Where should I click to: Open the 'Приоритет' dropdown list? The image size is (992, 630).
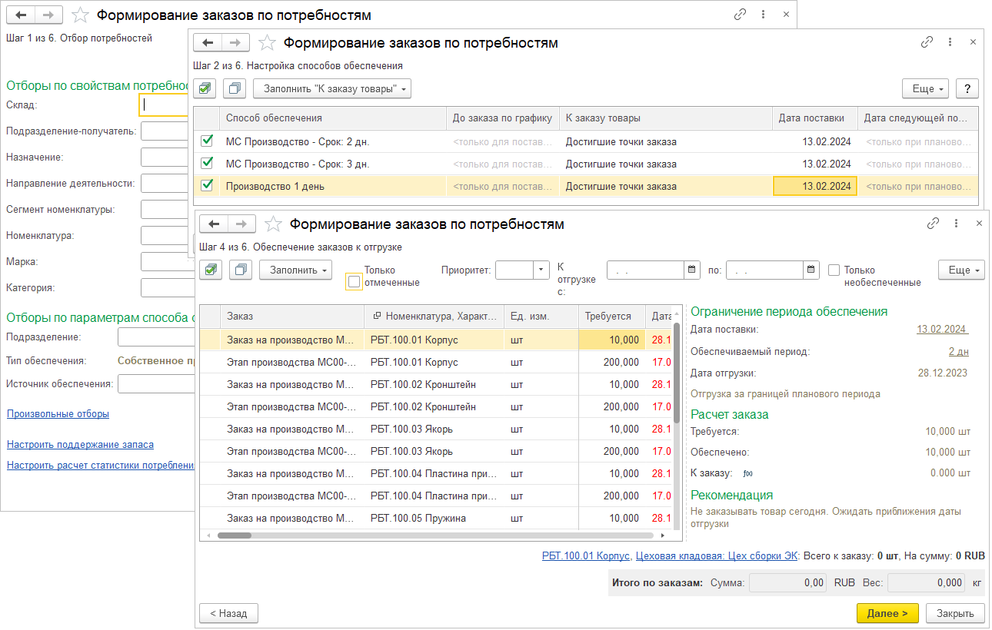(541, 270)
